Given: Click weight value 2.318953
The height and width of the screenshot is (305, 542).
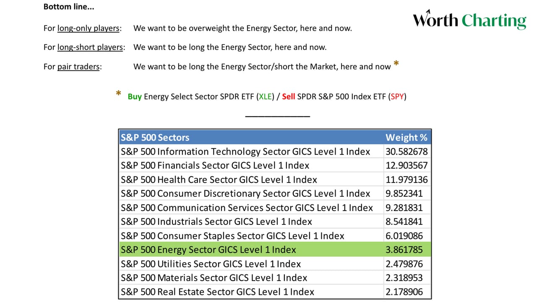Looking at the screenshot, I should [x=404, y=278].
